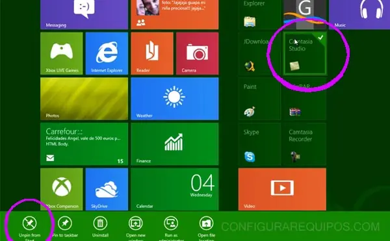Open the Carrefour mail tile
The height and width of the screenshot is (241, 390).
[84, 144]
